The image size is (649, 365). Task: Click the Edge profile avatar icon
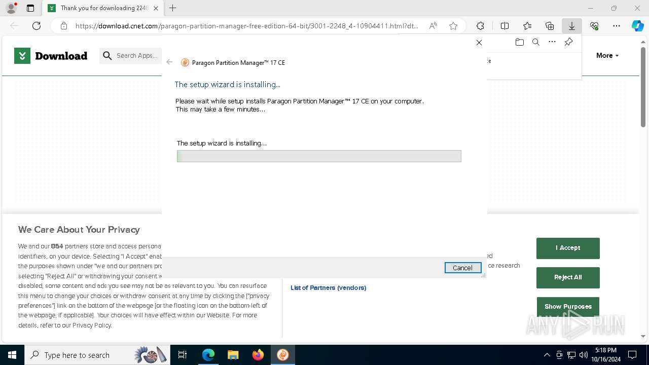(11, 8)
